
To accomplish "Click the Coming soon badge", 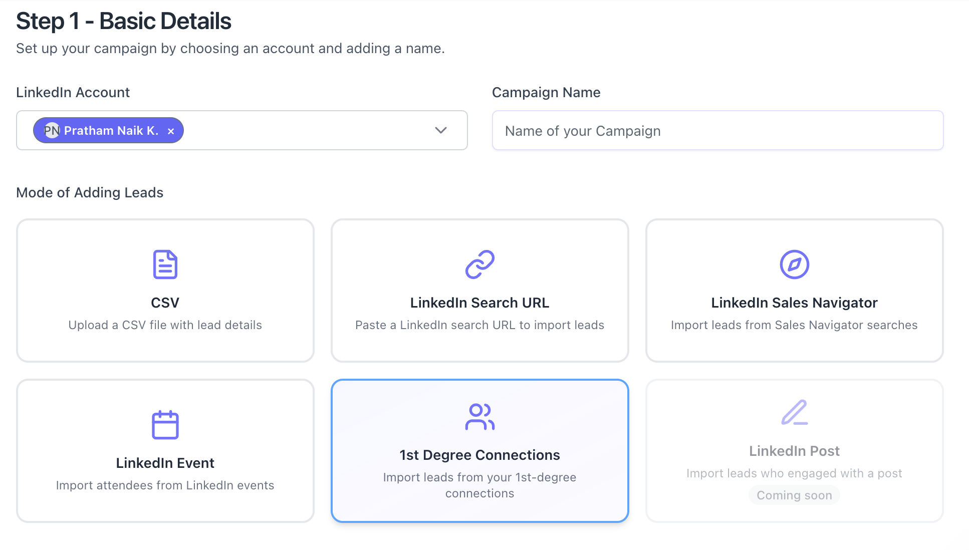I will pyautogui.click(x=794, y=495).
